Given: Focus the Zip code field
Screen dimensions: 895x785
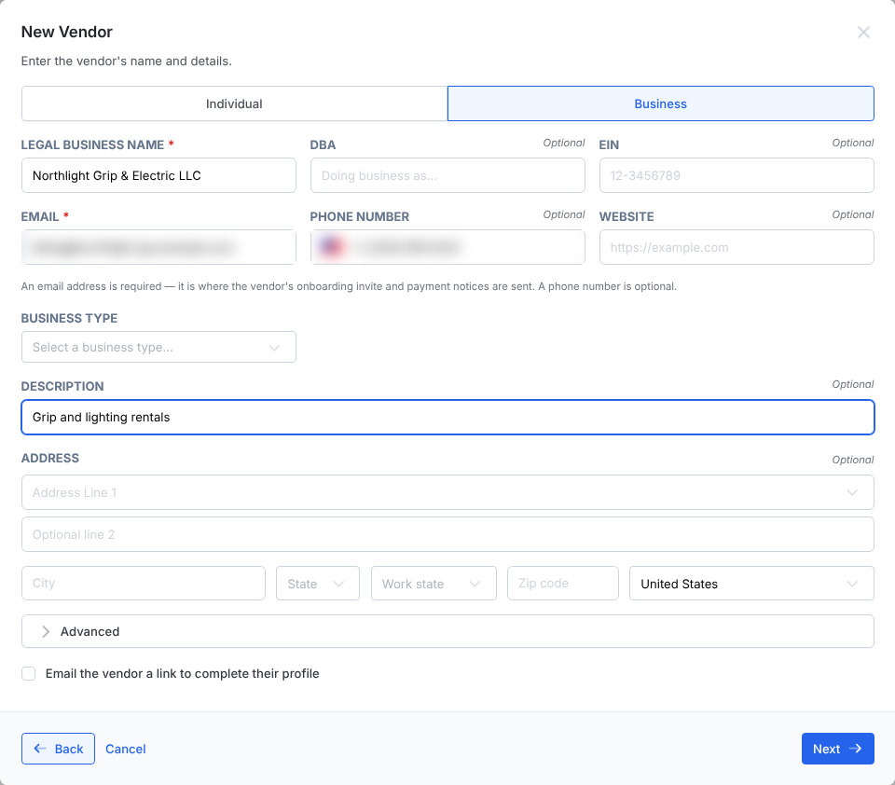Looking at the screenshot, I should [563, 583].
